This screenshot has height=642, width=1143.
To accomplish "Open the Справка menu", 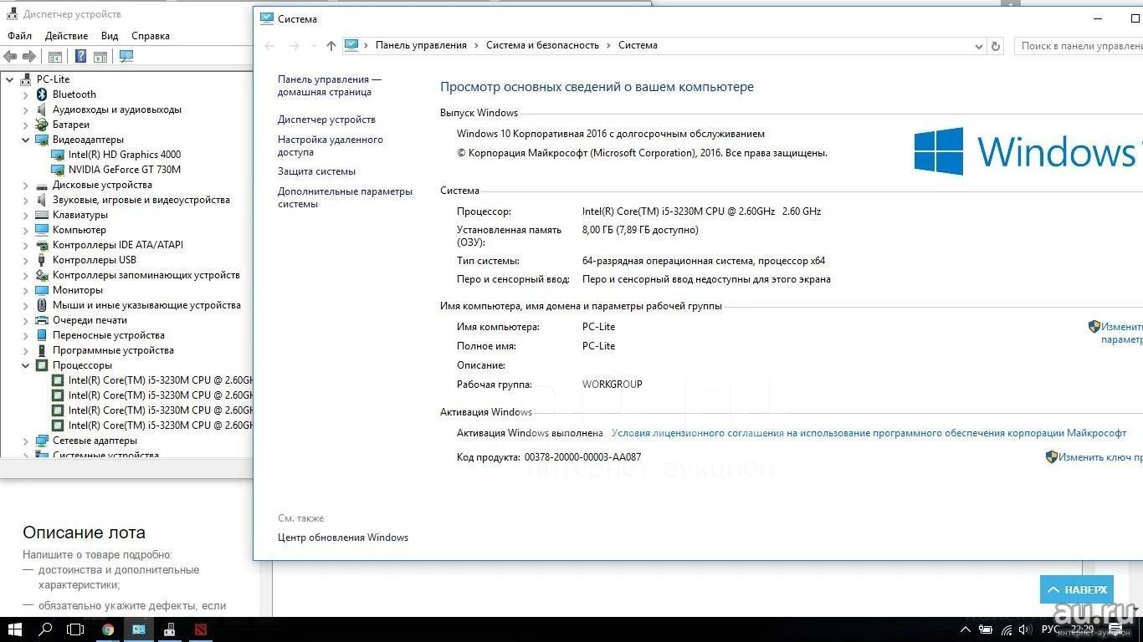I will tap(151, 36).
